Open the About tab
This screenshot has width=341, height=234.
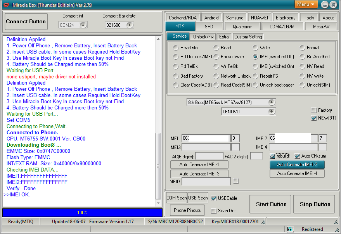[328, 17]
